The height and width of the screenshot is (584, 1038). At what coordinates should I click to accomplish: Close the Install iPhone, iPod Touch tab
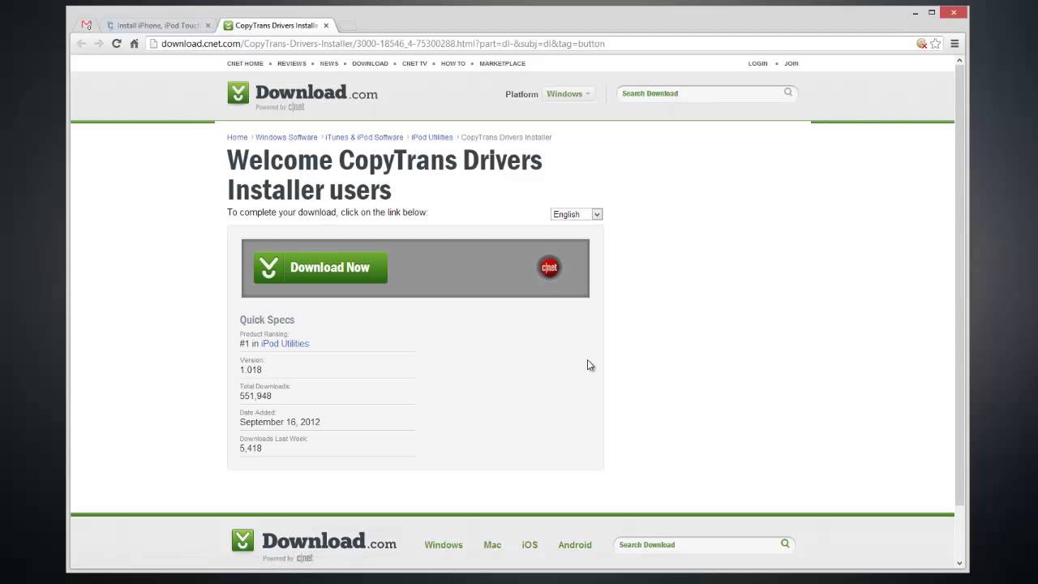pos(208,26)
